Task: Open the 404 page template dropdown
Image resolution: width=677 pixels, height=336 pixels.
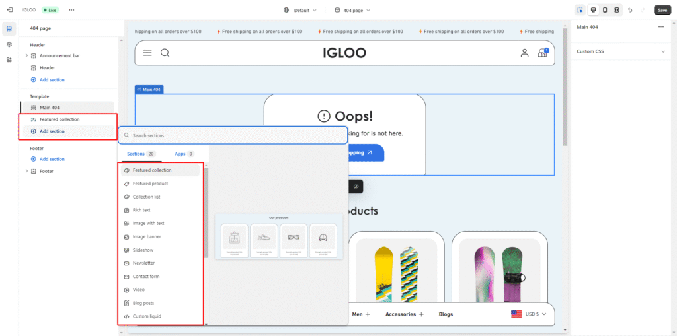Action: coord(352,10)
